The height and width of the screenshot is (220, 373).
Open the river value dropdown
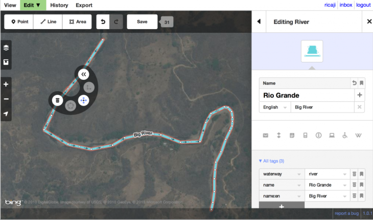point(344,174)
